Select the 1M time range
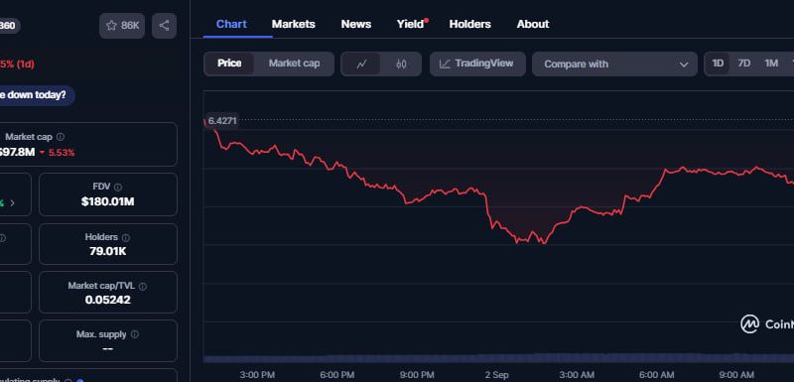794x382 pixels. click(771, 64)
